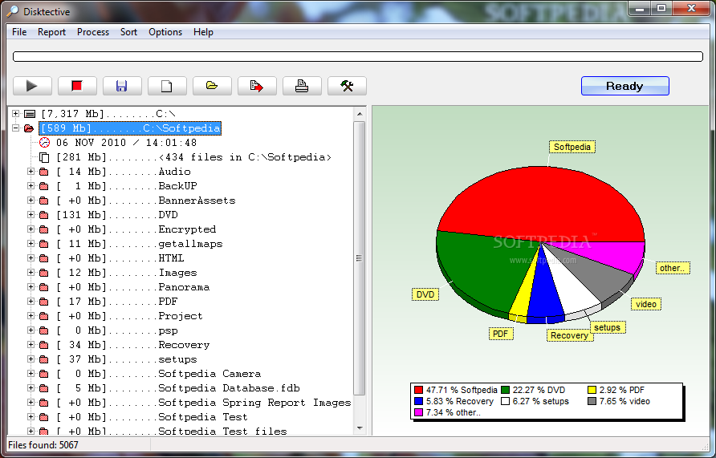This screenshot has height=458, width=716.
Task: Click the files icon beside 434 files entry
Action: tap(44, 157)
